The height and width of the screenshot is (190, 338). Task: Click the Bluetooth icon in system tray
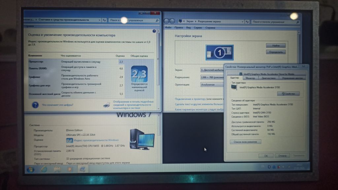click(269, 167)
